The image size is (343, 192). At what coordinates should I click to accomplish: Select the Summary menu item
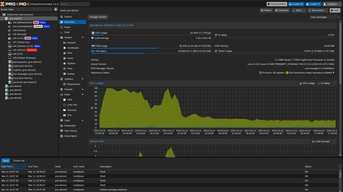tap(72, 22)
